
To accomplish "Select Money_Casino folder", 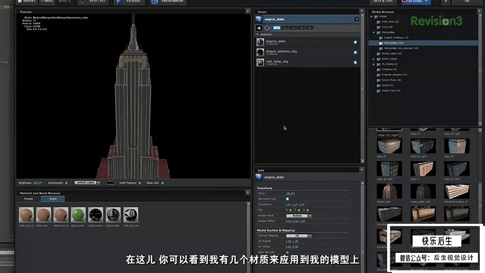I will 391,53.
